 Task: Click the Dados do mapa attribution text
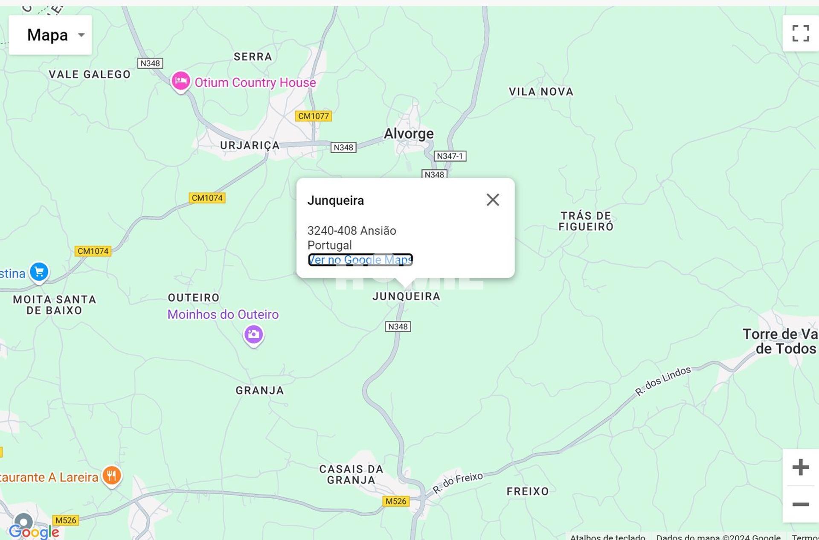[718, 537]
